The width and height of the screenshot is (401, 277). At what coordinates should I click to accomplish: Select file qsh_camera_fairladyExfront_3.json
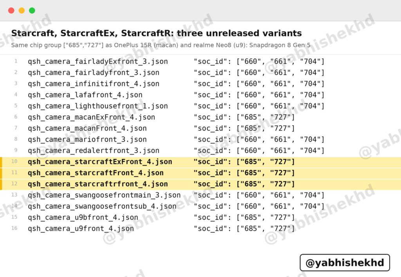[x=98, y=61]
